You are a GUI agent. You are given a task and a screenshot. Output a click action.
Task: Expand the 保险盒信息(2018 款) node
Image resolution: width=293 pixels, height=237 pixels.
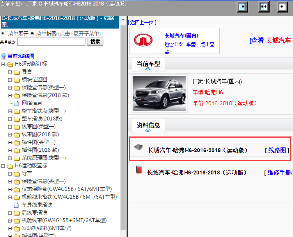[10, 95]
